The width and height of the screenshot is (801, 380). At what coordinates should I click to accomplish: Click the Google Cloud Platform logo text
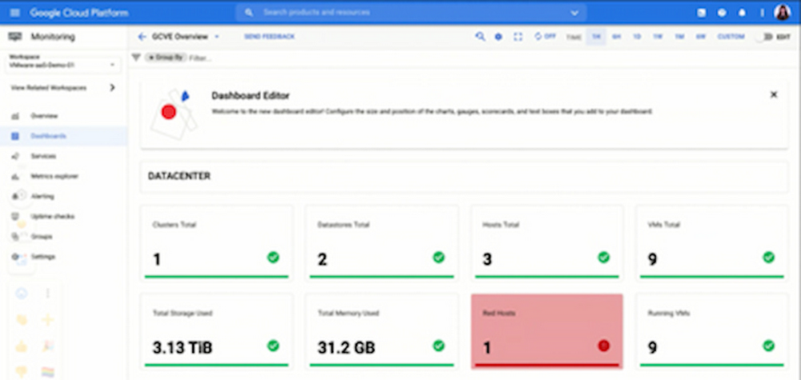click(x=79, y=13)
